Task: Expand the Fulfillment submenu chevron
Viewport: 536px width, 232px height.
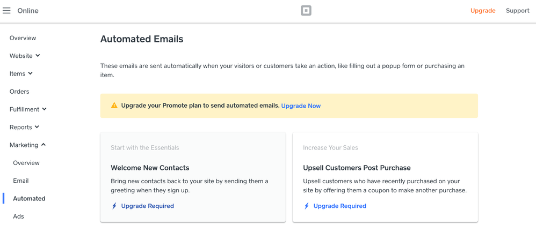Action: 45,109
